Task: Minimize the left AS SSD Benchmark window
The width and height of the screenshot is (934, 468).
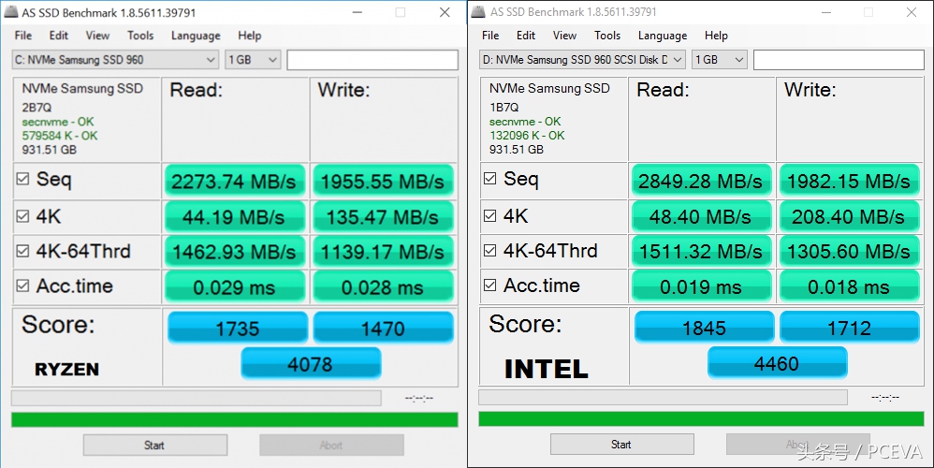Action: pyautogui.click(x=358, y=12)
